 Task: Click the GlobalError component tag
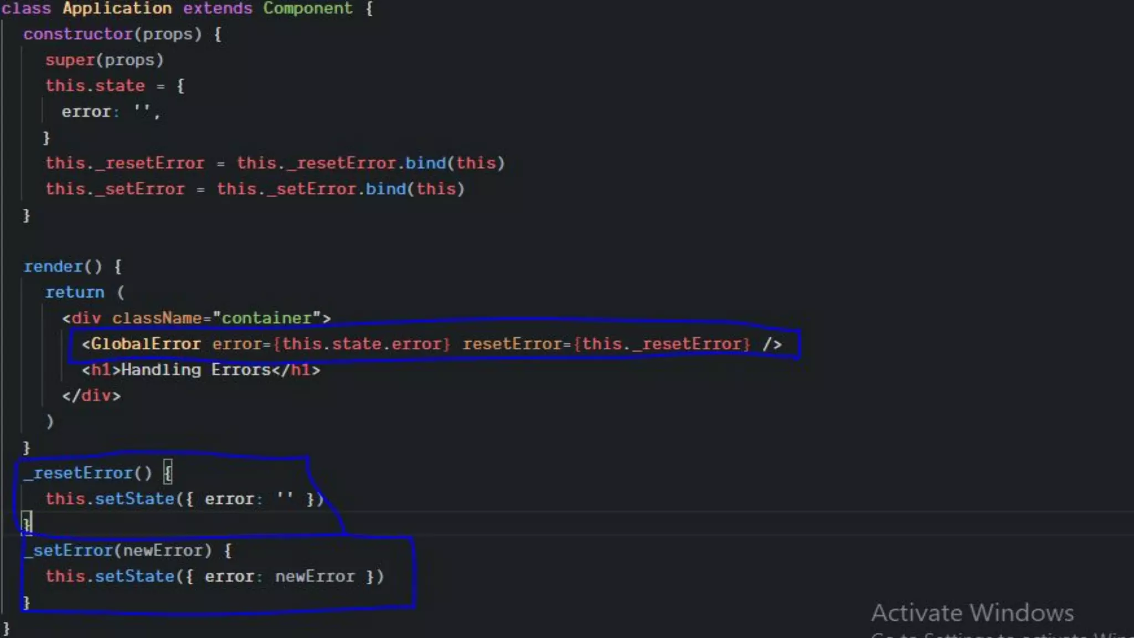click(146, 344)
